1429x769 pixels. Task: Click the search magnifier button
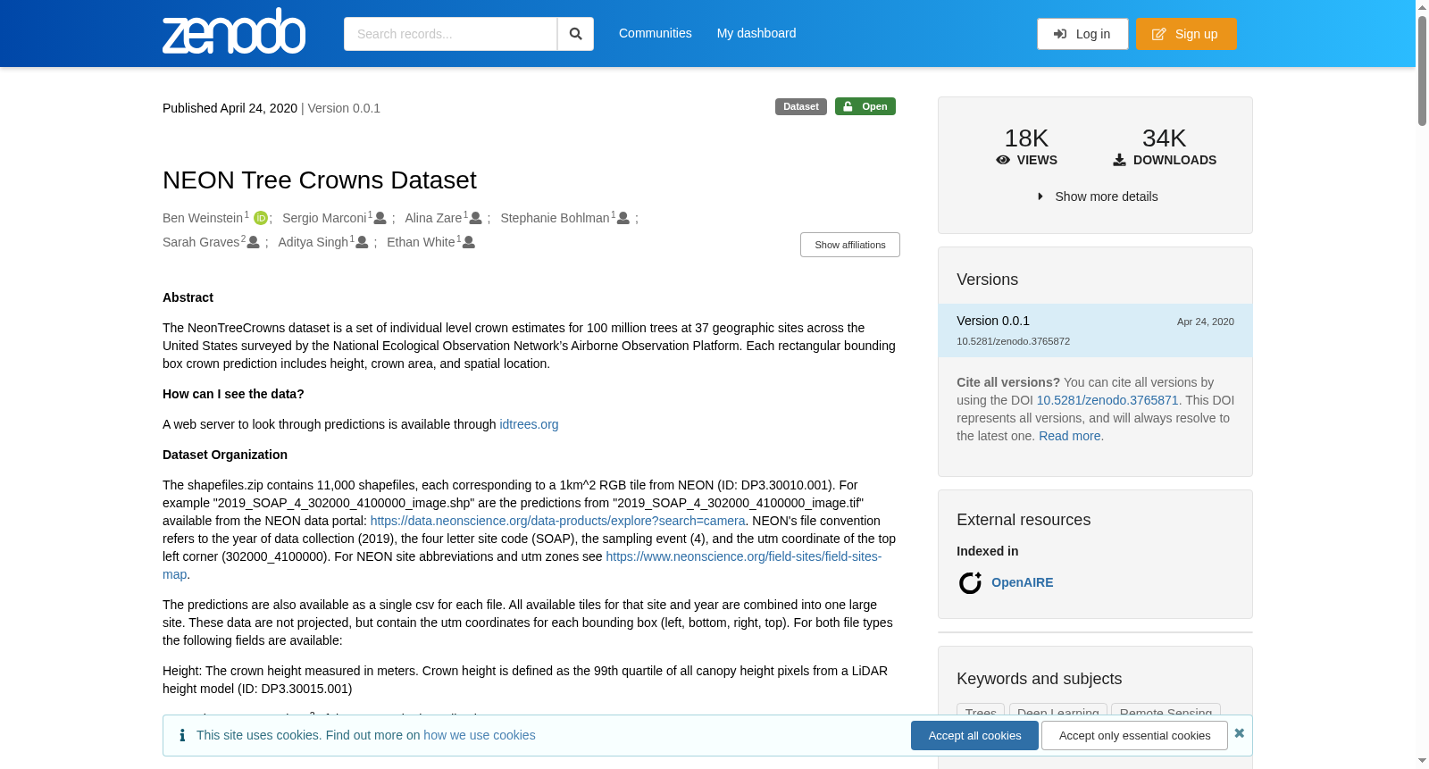point(575,34)
